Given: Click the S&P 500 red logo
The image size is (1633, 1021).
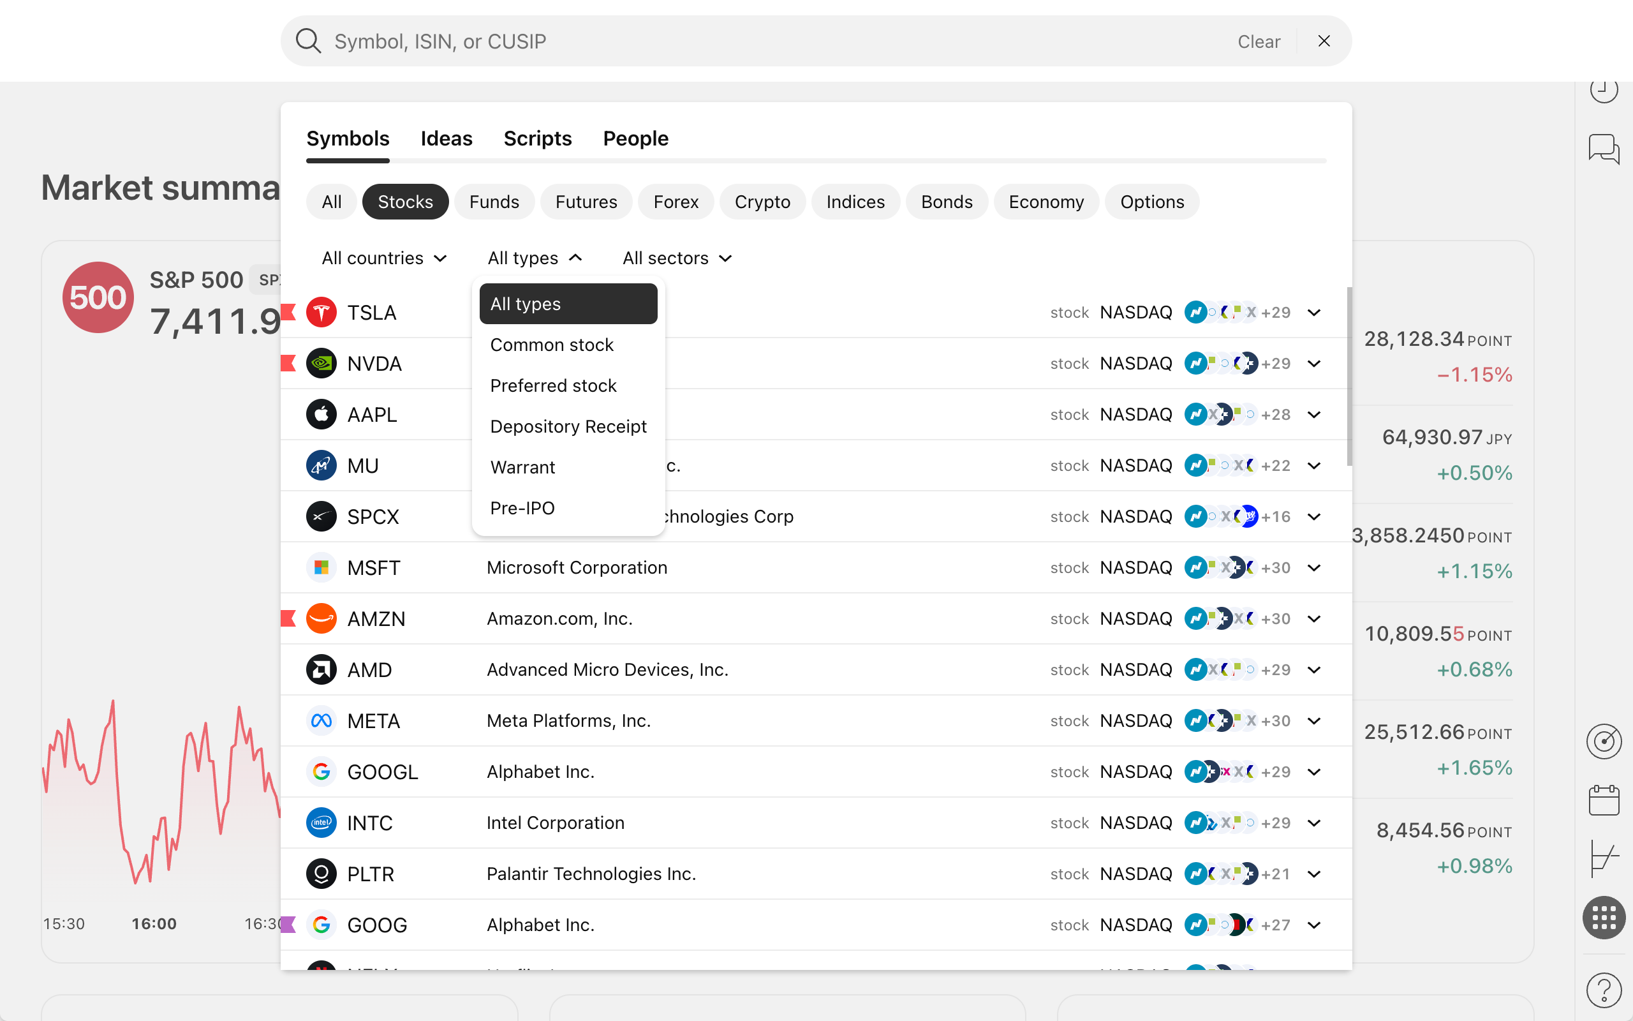Looking at the screenshot, I should 98,297.
